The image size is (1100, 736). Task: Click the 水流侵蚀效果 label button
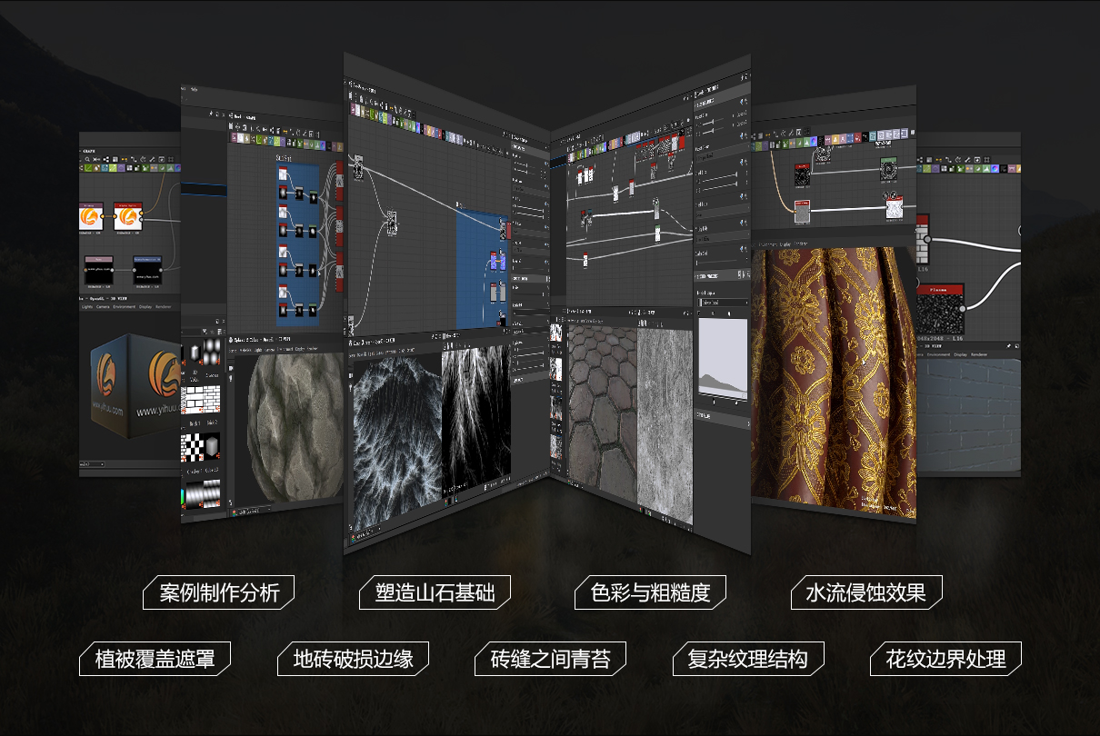point(866,593)
